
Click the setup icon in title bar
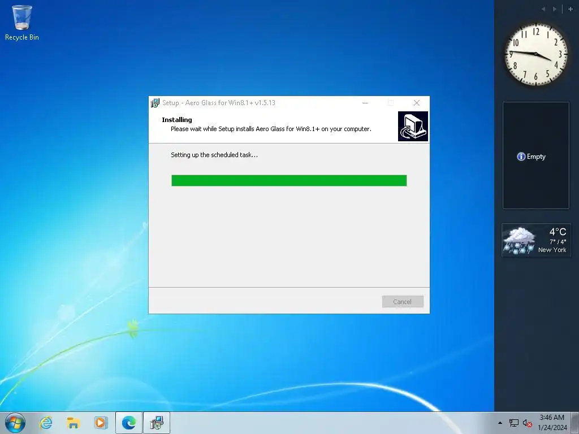point(155,103)
